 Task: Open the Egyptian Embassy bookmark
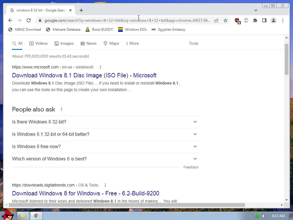[x=168, y=30]
